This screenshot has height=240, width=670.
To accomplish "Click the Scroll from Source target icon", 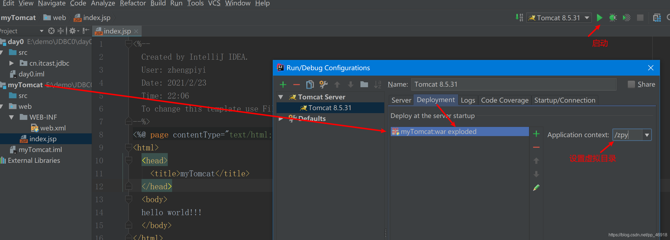I will point(51,31).
